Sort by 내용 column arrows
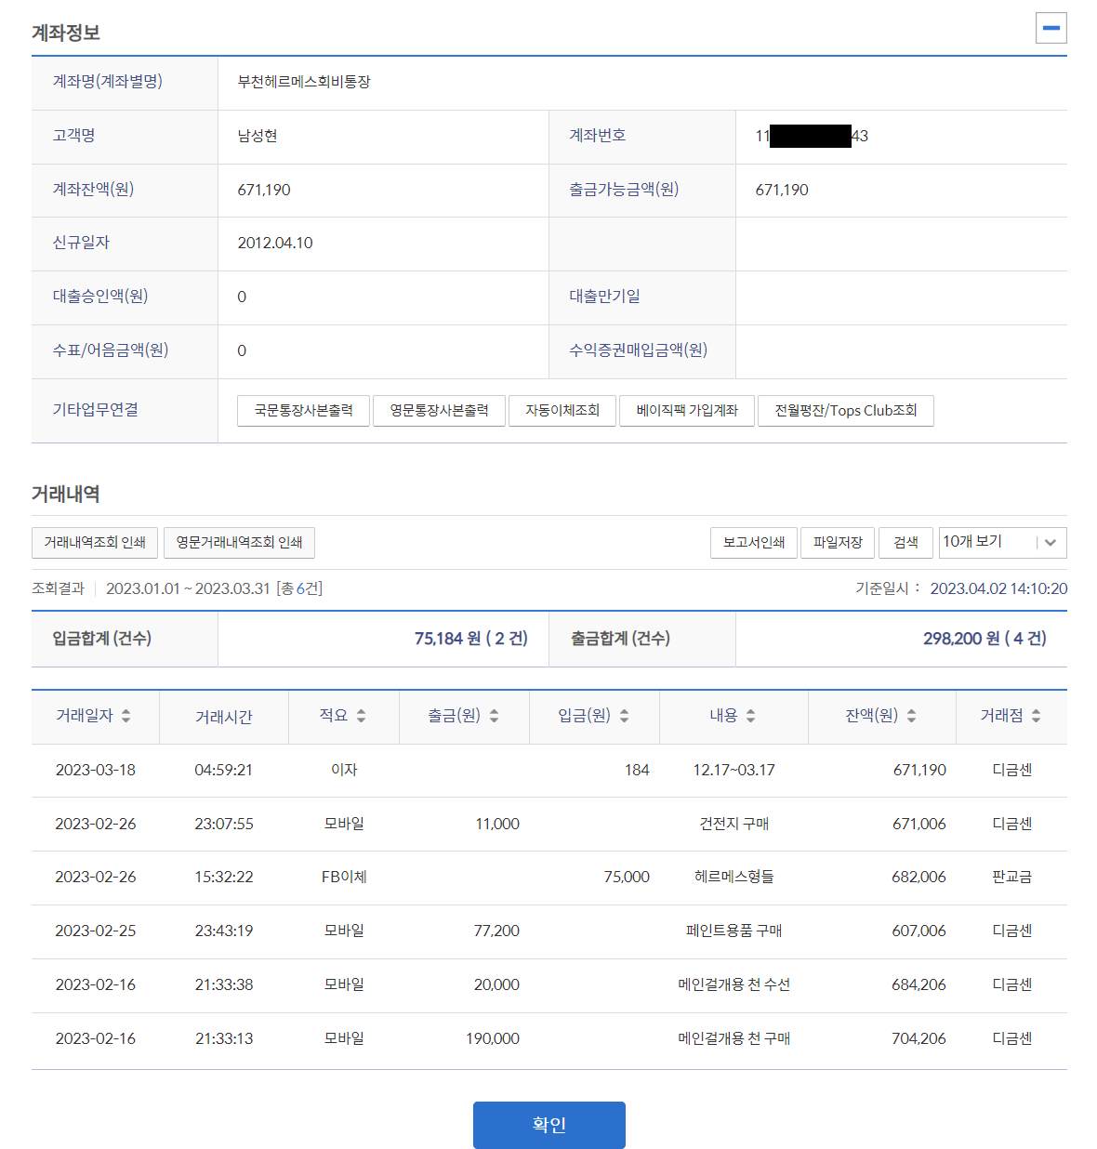The width and height of the screenshot is (1097, 1149). (750, 716)
